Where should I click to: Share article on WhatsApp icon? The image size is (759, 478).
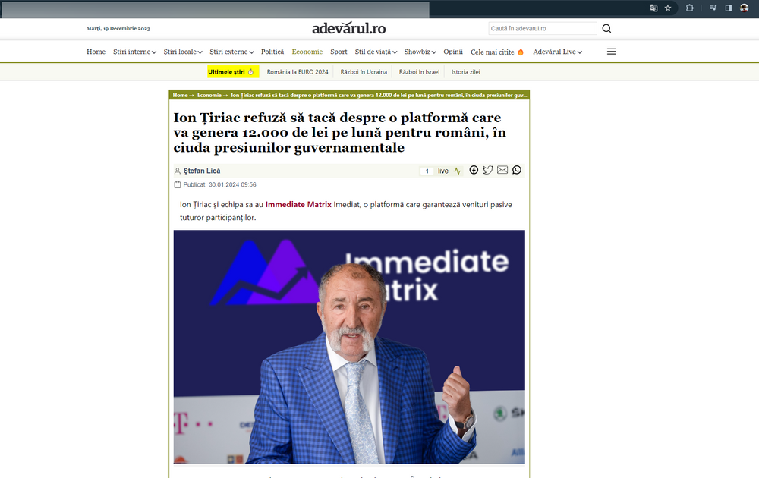tap(517, 170)
